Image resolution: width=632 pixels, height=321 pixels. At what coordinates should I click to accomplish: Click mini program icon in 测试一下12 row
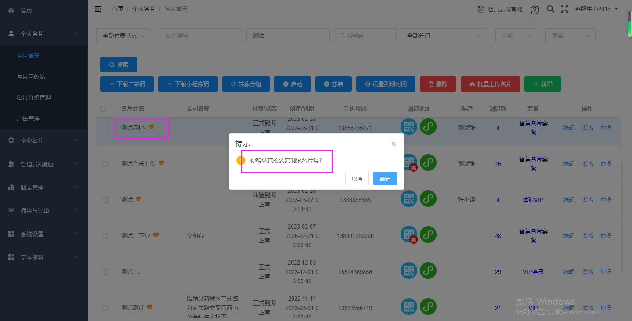click(428, 234)
